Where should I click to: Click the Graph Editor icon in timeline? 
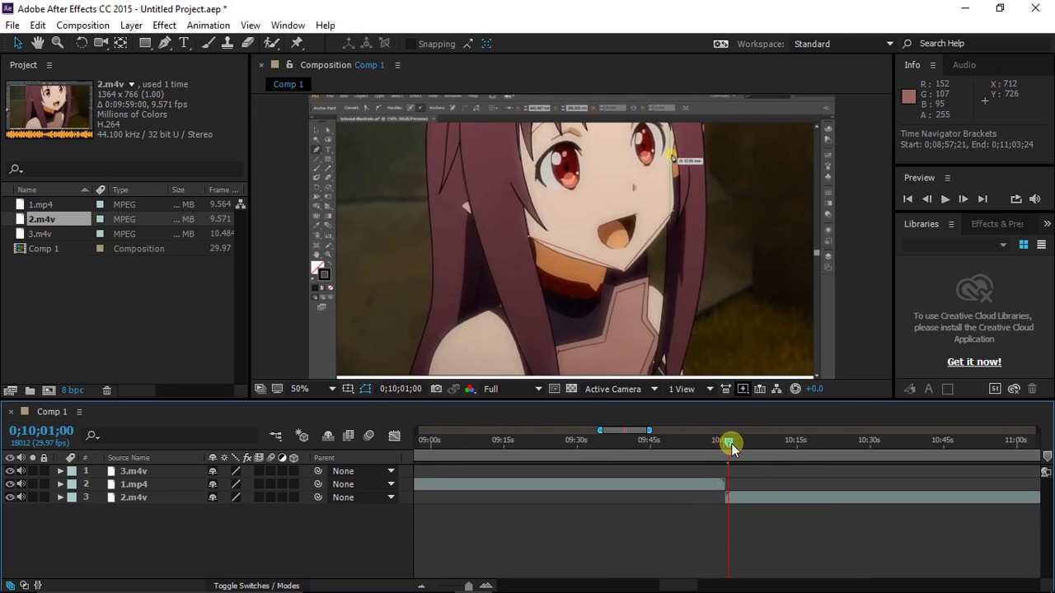pyautogui.click(x=394, y=436)
